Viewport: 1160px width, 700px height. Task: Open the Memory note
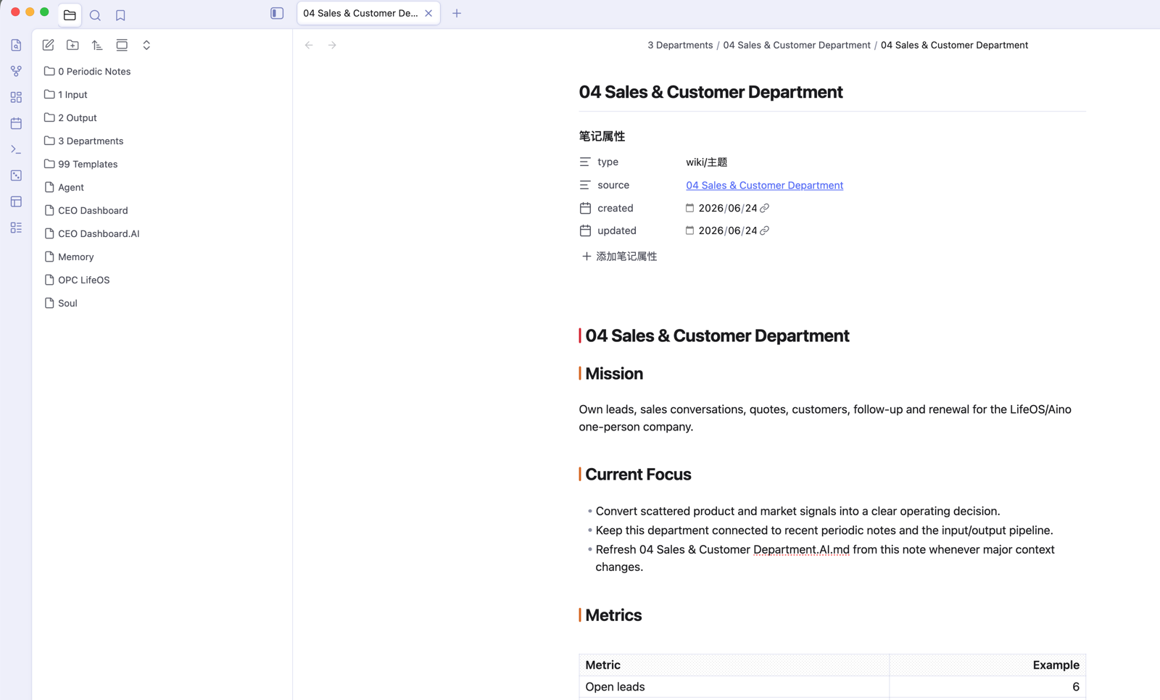[x=162, y=257]
